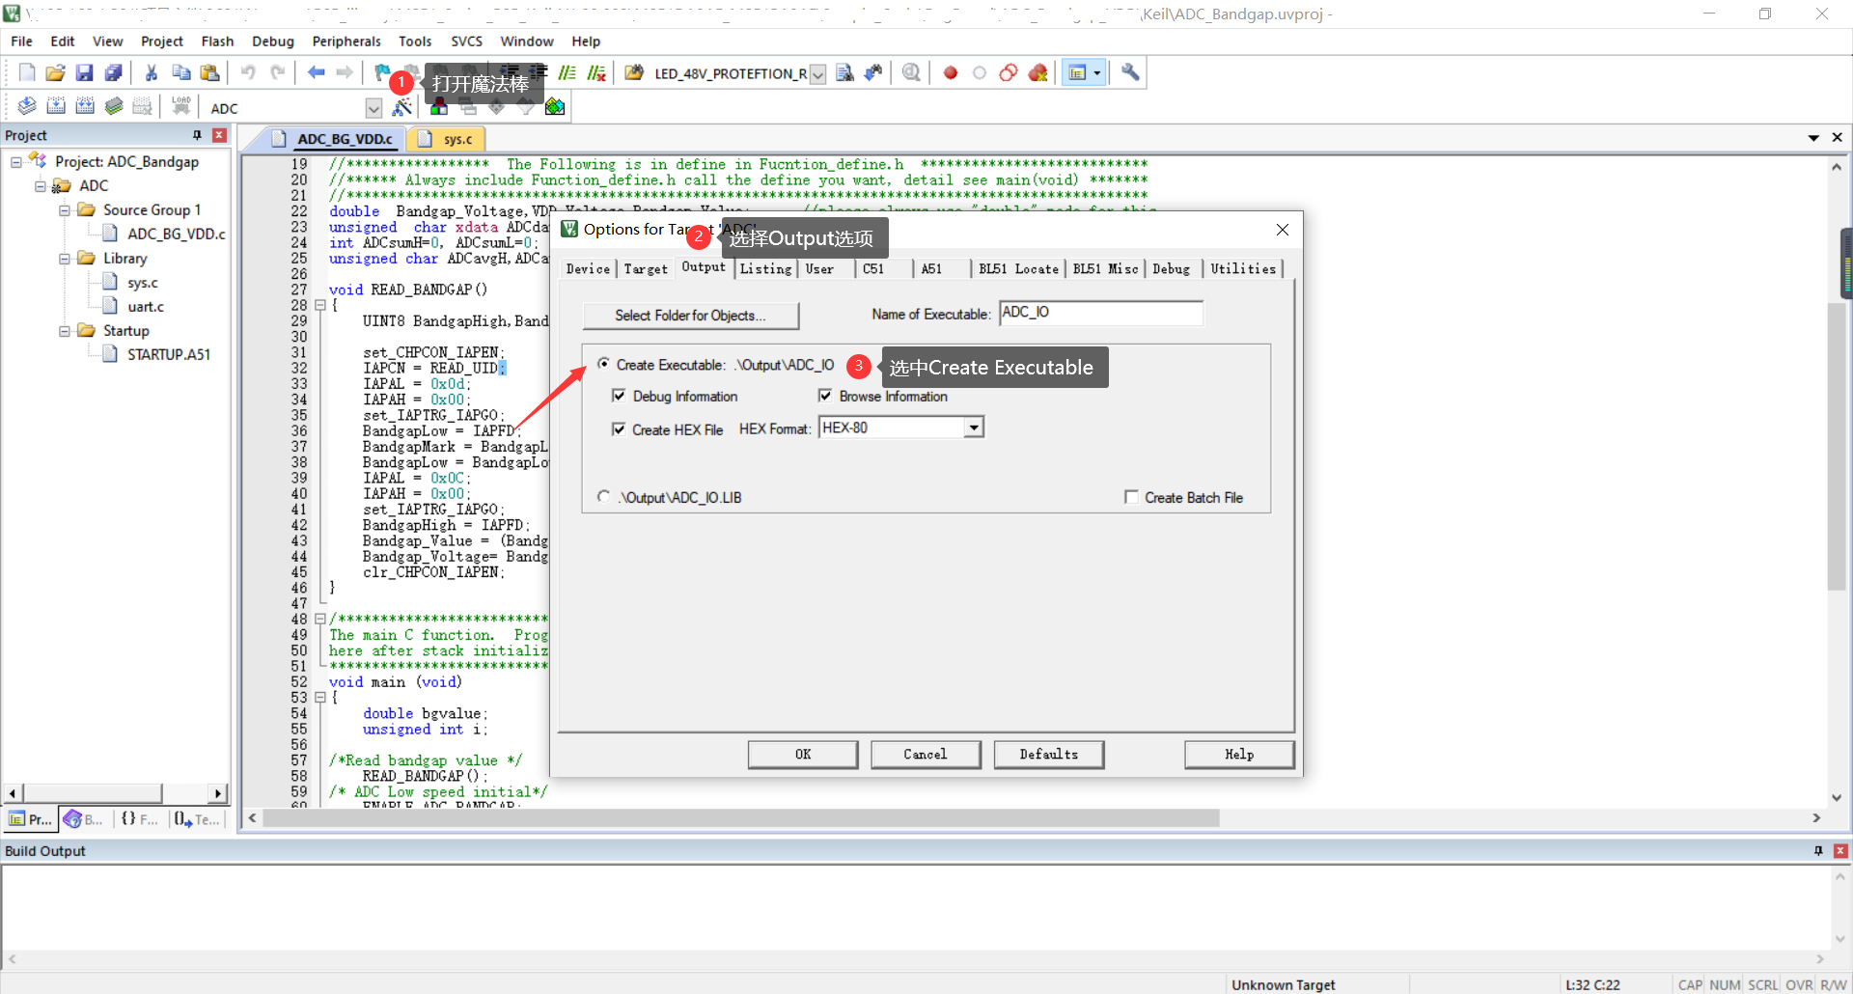Edit the Name of Executable field
This screenshot has width=1853, height=994.
(x=1101, y=313)
